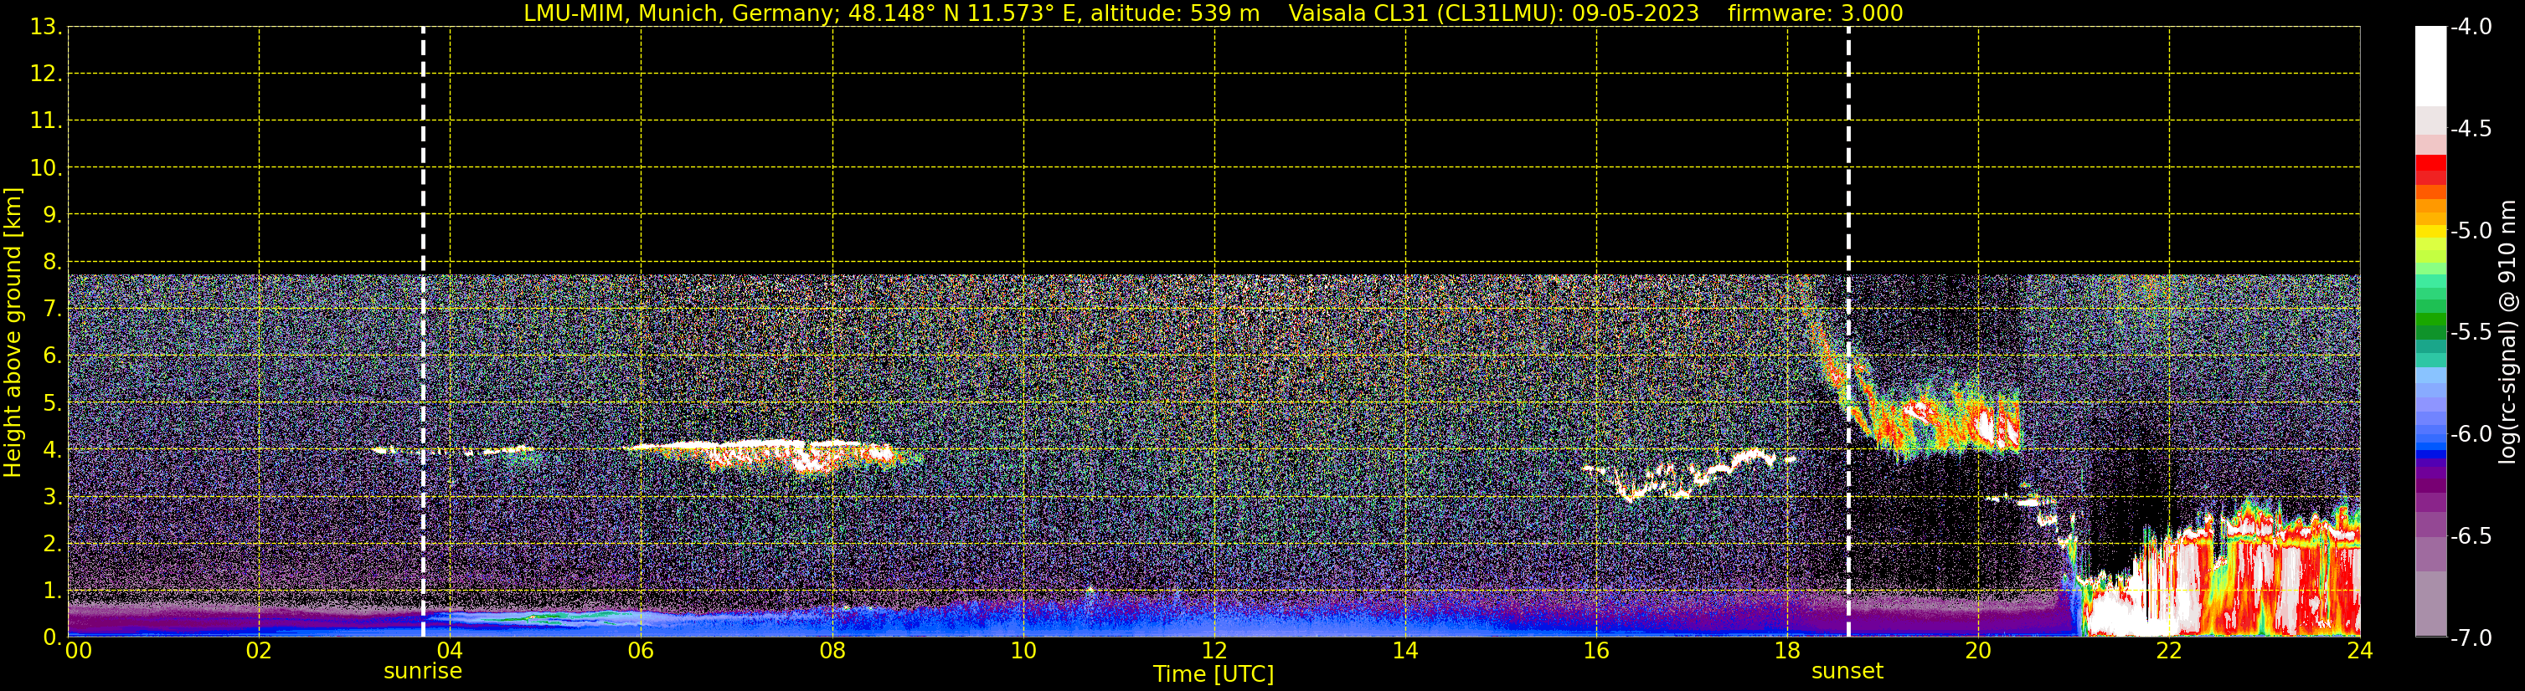Click height tick label 1
2525x691 pixels.
click(51, 591)
